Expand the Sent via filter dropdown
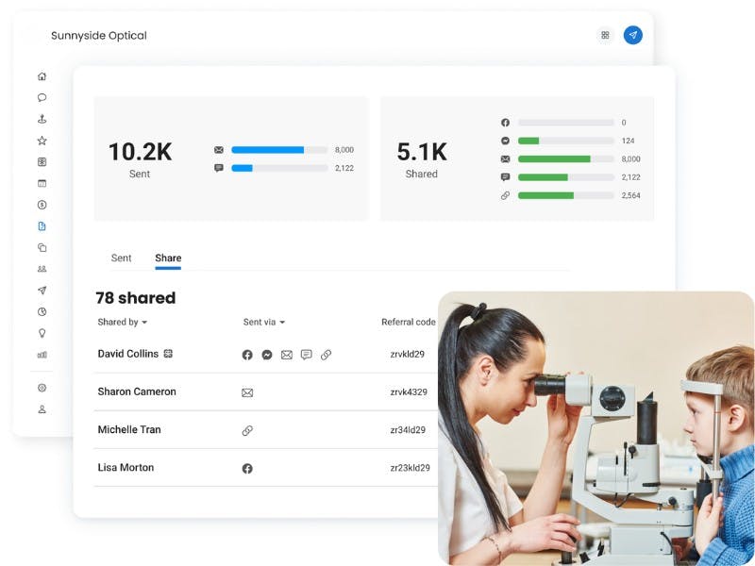The image size is (755, 566). point(264,322)
